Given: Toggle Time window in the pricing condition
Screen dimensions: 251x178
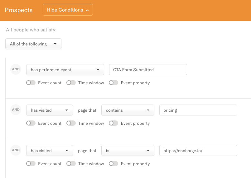Looking at the screenshot, I should pos(71,123).
